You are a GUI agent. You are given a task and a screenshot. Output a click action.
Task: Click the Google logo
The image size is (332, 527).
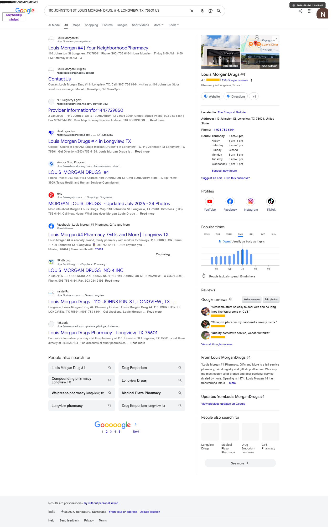(25, 11)
